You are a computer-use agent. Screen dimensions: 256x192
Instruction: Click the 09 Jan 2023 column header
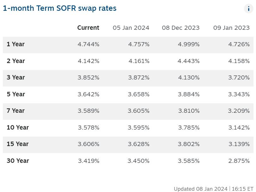pyautogui.click(x=232, y=28)
